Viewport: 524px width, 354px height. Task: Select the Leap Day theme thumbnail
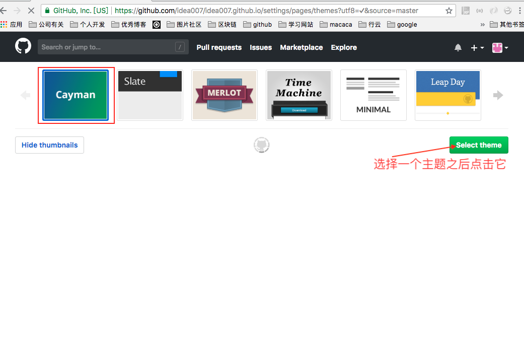coord(448,95)
